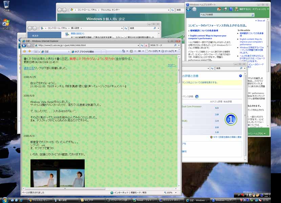This screenshot has width=281, height=203.
Task: Print the help topic via the printer icon
Action: click(225, 9)
